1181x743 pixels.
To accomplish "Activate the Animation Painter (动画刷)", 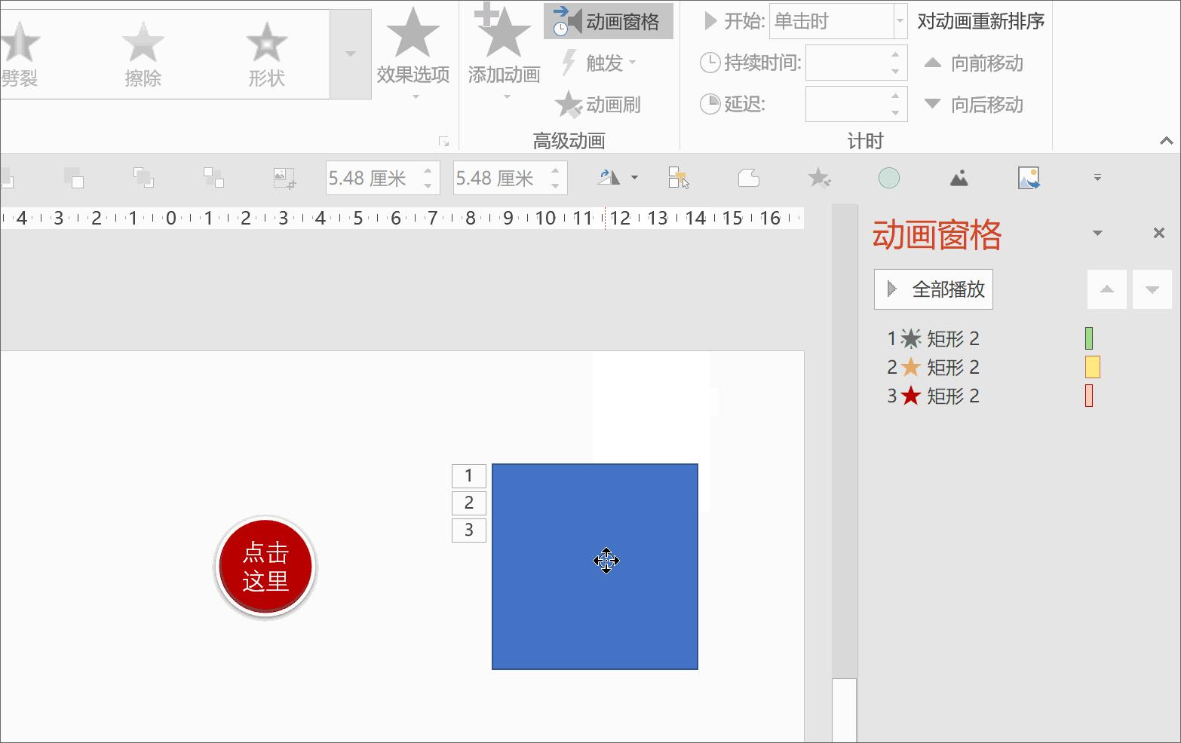I will click(x=598, y=105).
